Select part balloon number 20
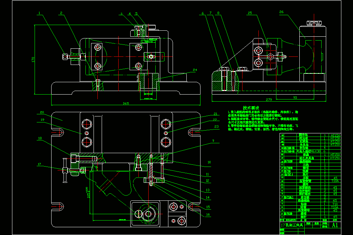Image resolution: width=353 pixels, height=235 pixels. click(x=42, y=112)
